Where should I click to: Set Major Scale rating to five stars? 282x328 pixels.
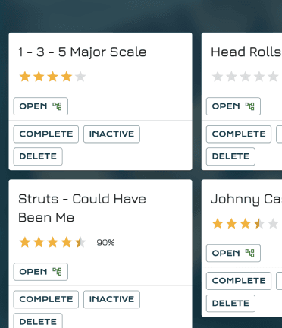(80, 77)
